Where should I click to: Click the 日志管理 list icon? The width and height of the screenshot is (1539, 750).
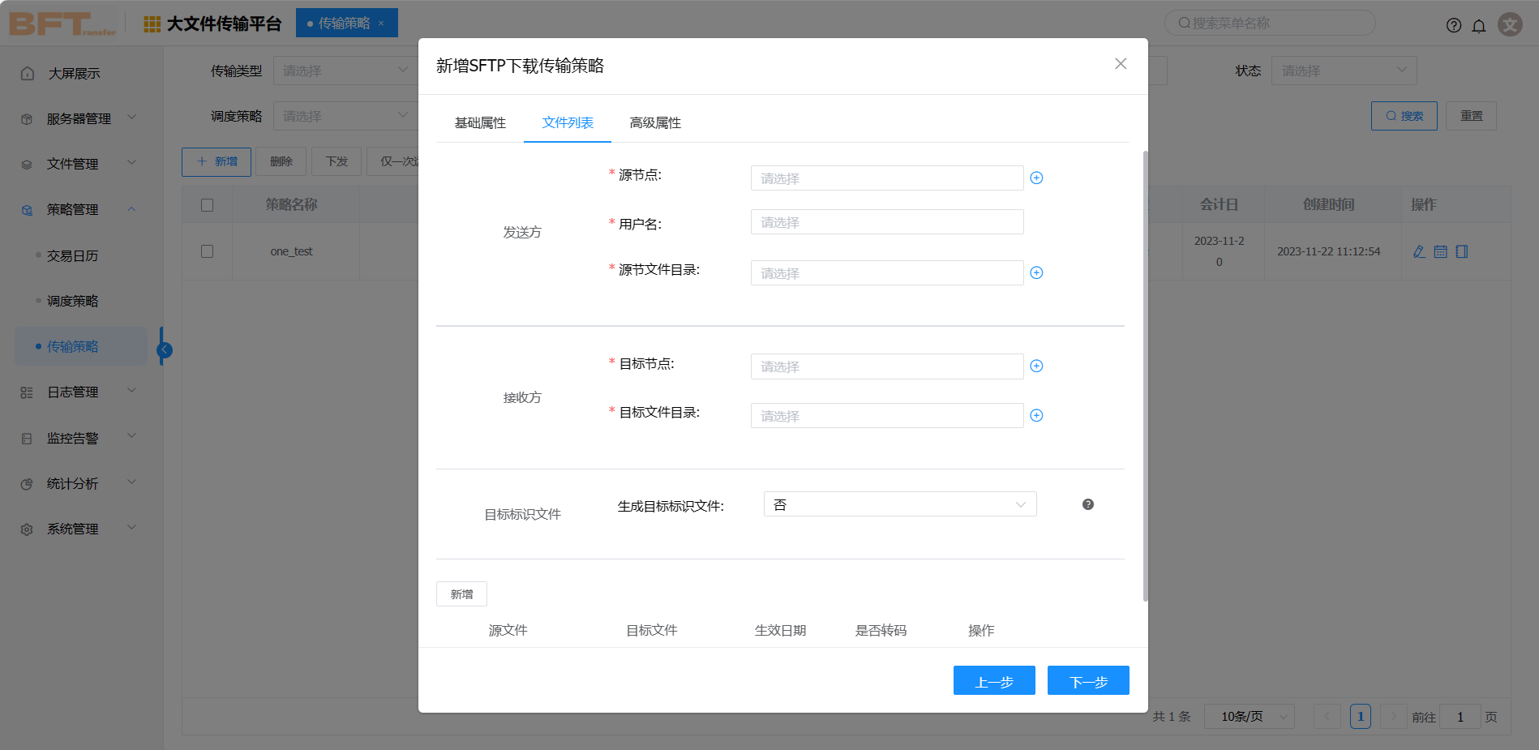click(27, 392)
